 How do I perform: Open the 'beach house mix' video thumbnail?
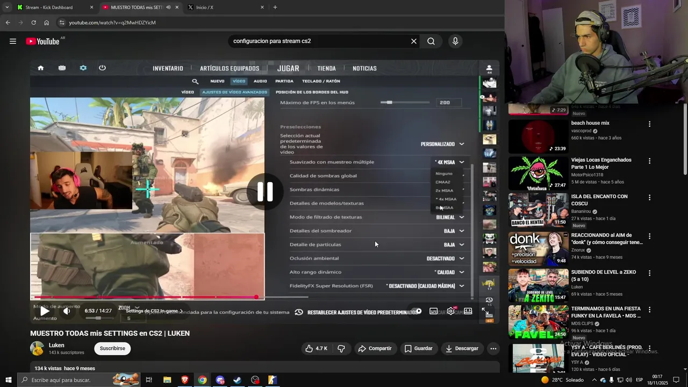pos(538,136)
